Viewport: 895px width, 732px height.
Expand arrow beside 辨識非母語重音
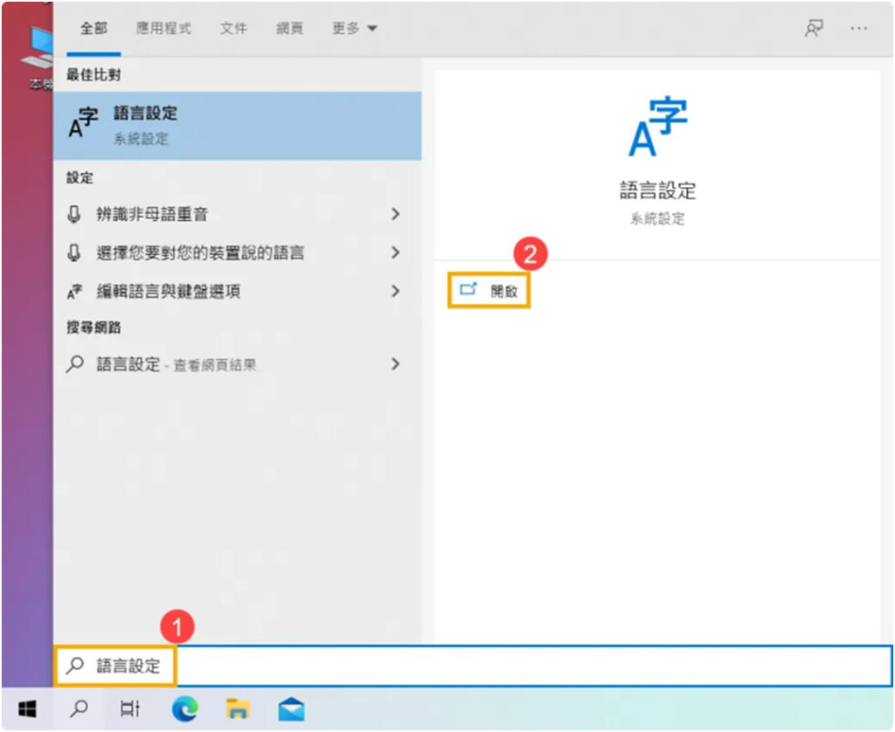pos(395,214)
